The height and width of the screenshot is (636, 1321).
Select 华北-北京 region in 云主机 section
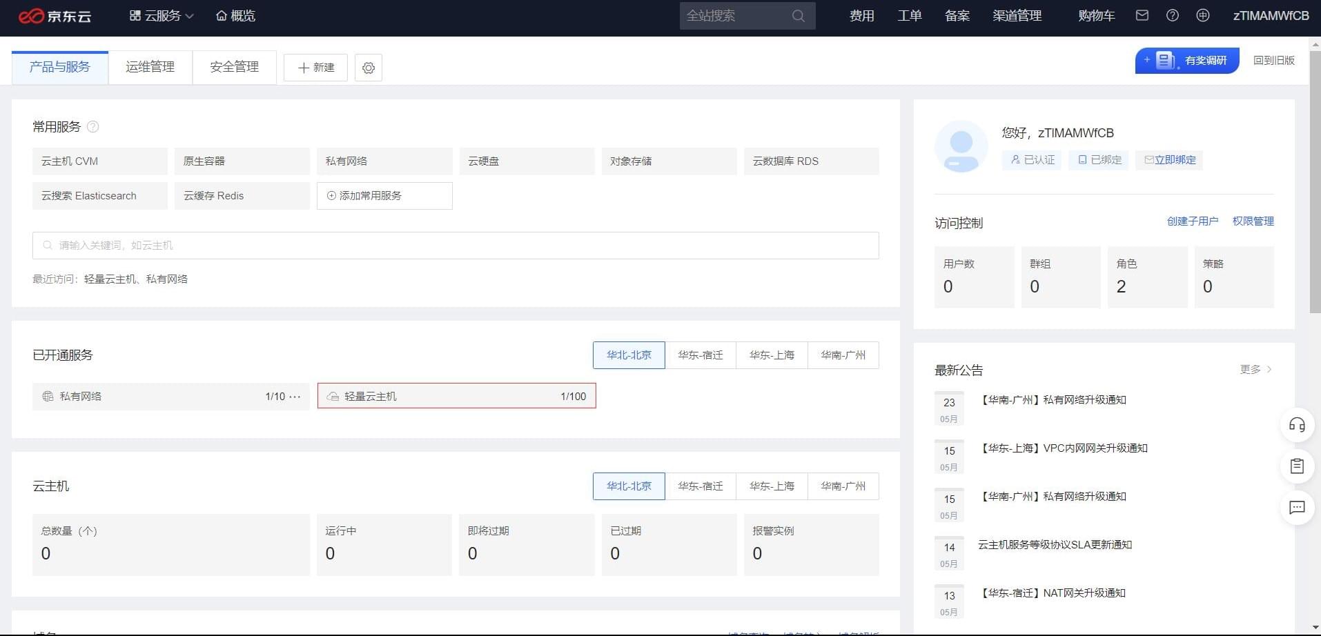pos(629,486)
